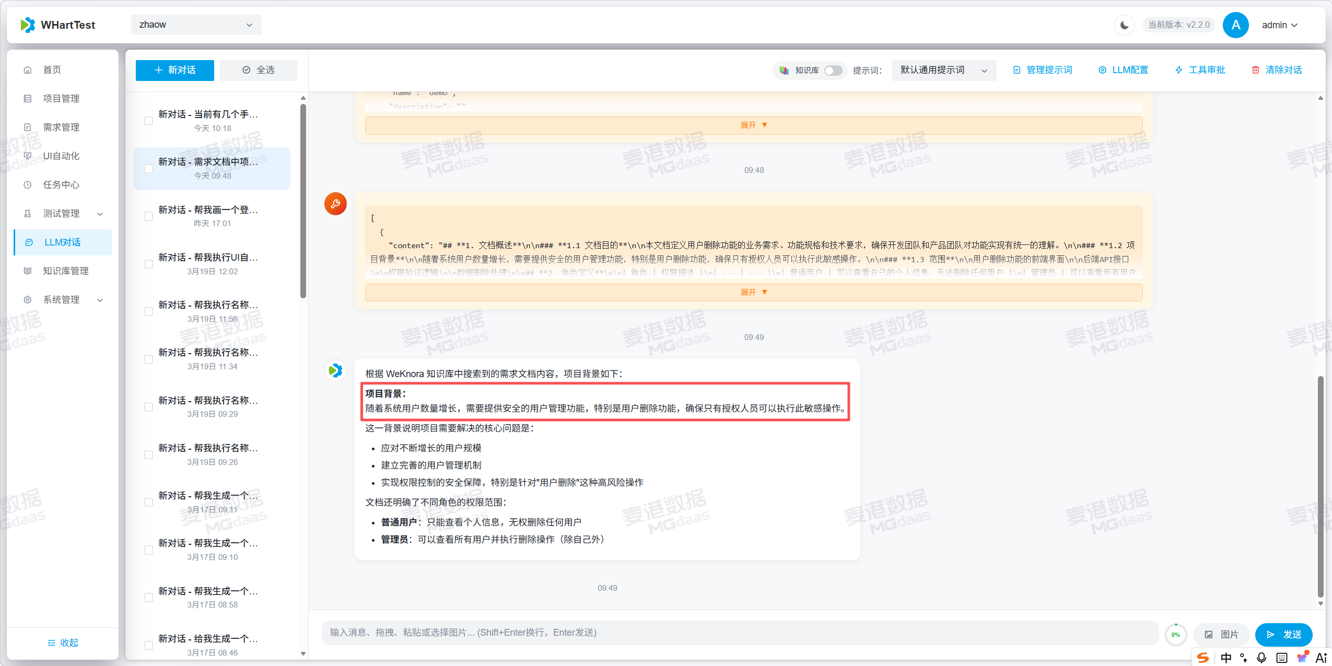Open the 默认通用提示词 dropdown
The width and height of the screenshot is (1332, 666).
point(943,70)
